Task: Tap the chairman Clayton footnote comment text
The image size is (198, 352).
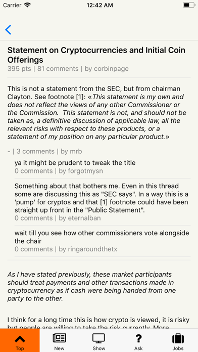Action: tap(97, 113)
